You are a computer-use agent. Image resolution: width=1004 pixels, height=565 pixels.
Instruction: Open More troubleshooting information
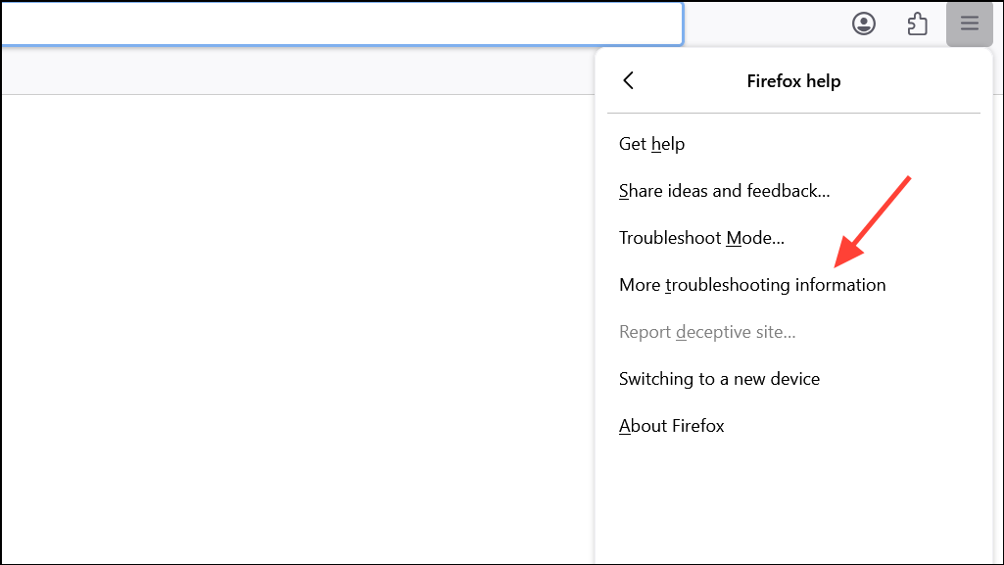[752, 285]
